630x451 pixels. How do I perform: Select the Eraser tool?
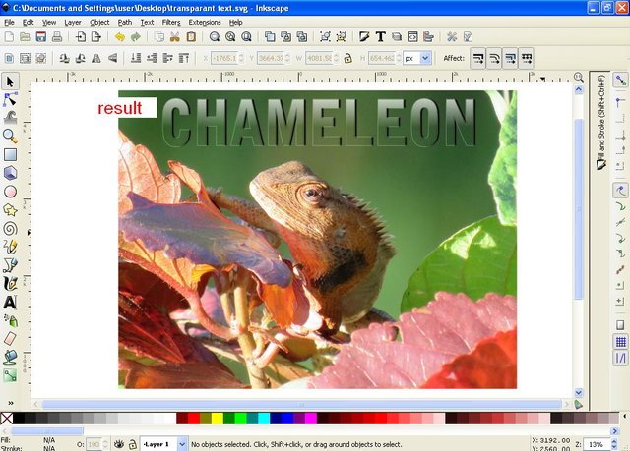point(10,339)
